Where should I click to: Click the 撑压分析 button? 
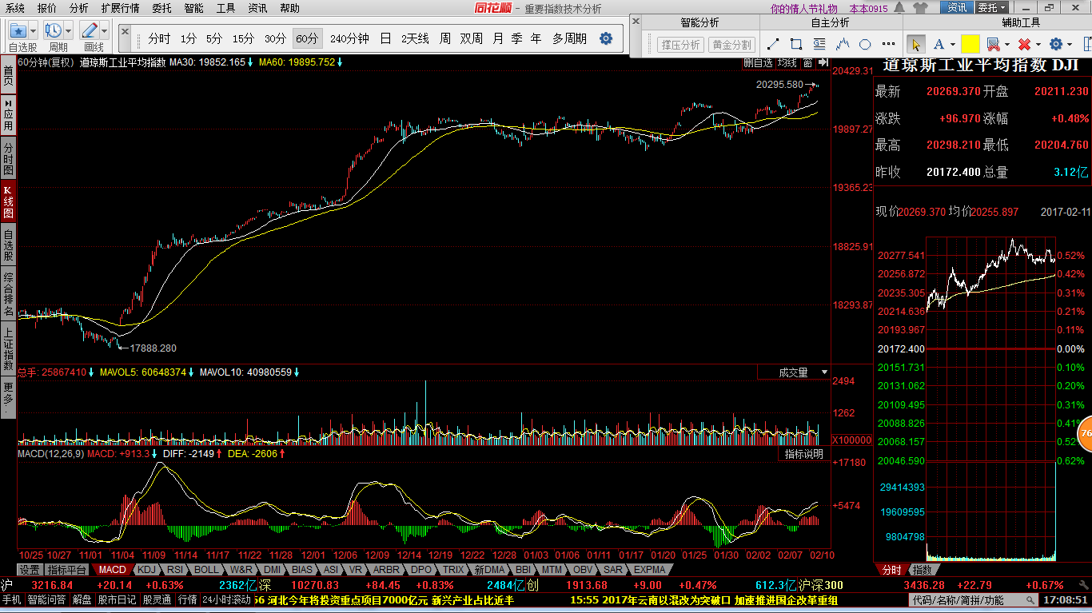[x=680, y=45]
